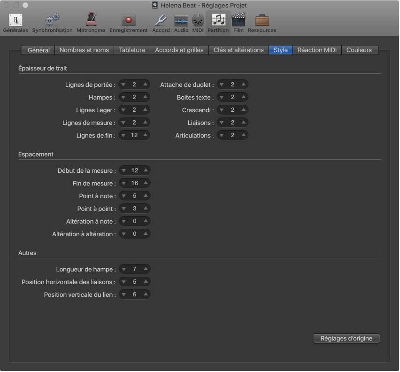Screen dimensions: 400x372
Task: Increase Point à note spacing
Action: point(146,196)
